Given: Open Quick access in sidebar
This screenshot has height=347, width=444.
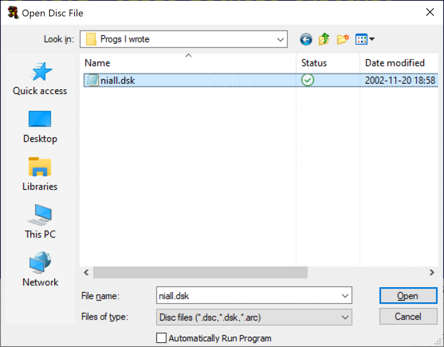Looking at the screenshot, I should pos(40,79).
